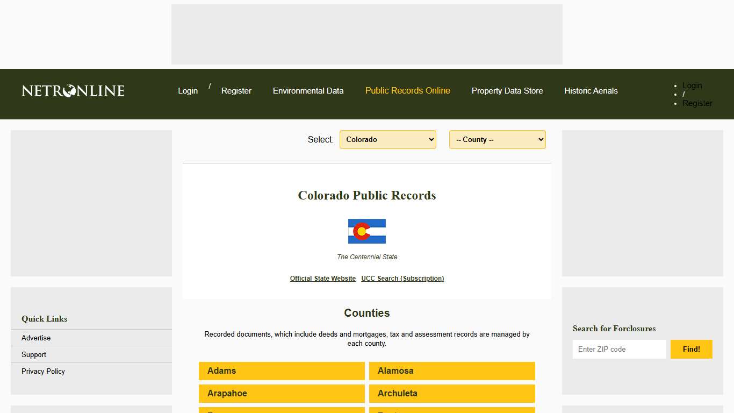Screen dimensions: 734x413
Task: Select Alamosa county records
Action: 451,371
